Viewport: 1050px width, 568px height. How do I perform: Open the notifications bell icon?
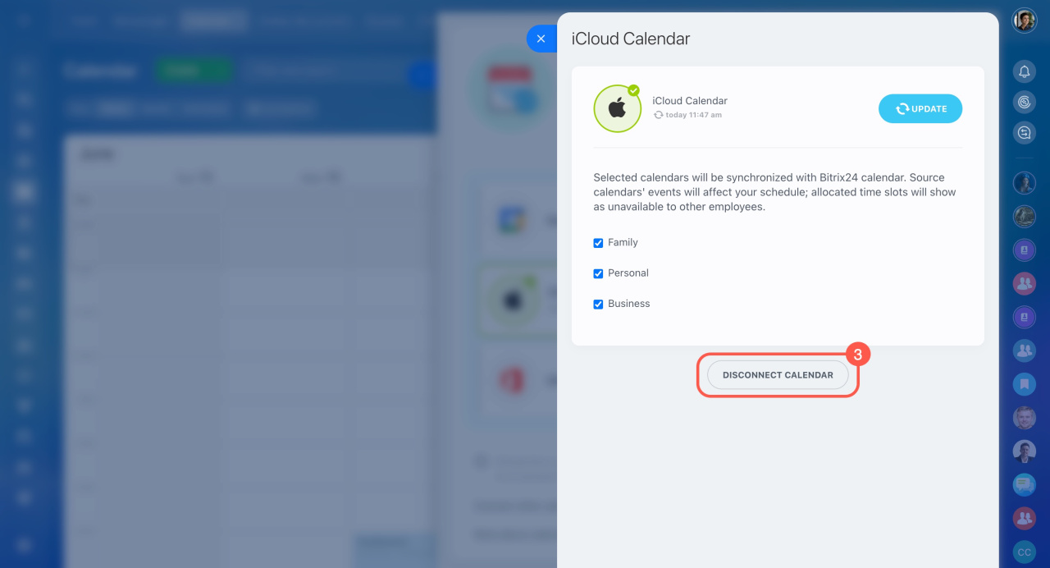click(x=1024, y=71)
